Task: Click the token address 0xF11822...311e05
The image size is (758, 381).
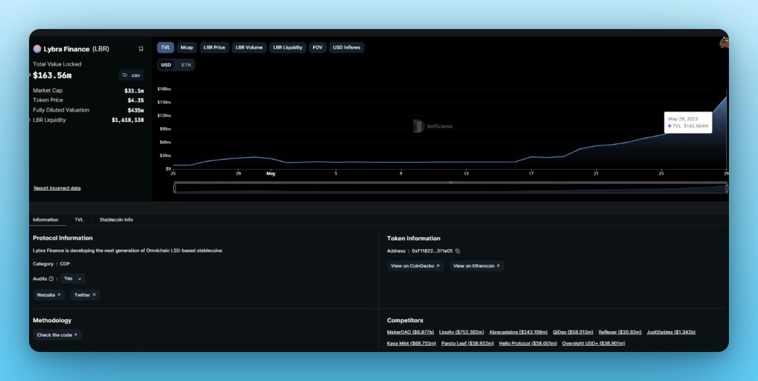Action: (x=432, y=251)
